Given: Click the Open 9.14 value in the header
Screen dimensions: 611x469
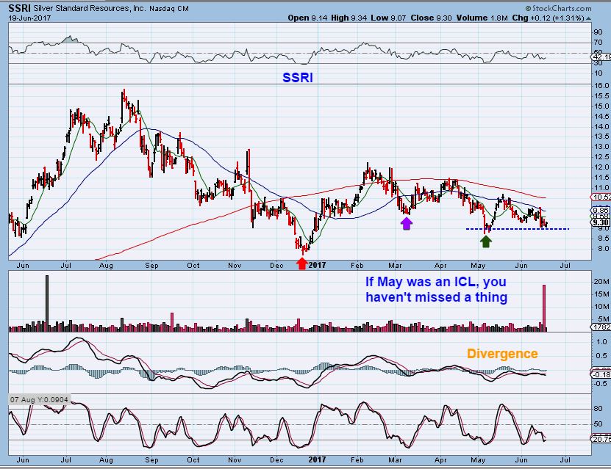Looking at the screenshot, I should tap(308, 18).
